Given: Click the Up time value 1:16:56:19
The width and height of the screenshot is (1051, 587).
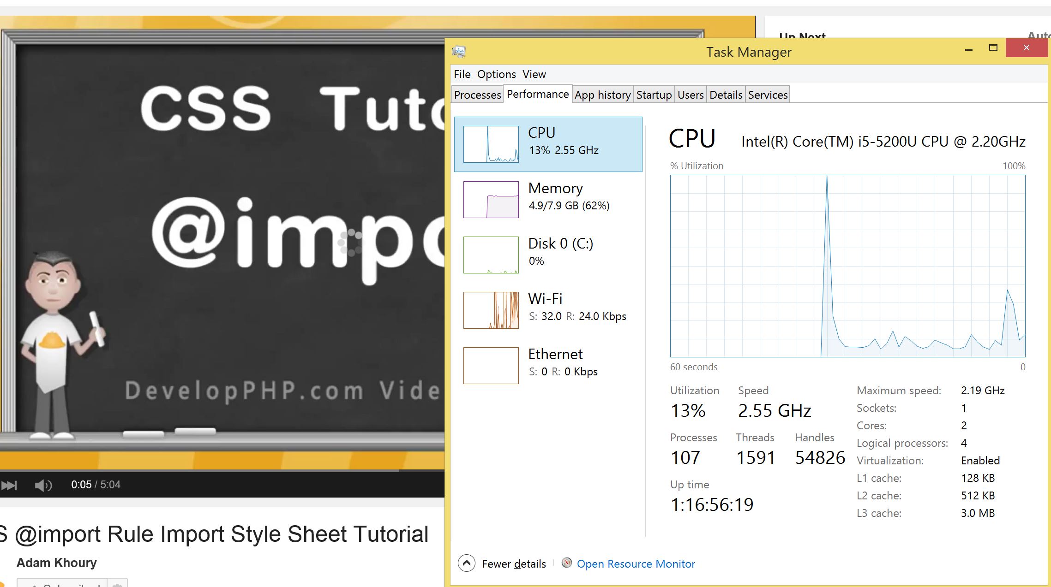Looking at the screenshot, I should pos(712,504).
